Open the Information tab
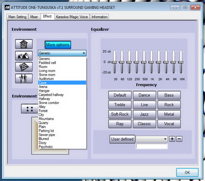The image size is (205, 181). point(99,17)
